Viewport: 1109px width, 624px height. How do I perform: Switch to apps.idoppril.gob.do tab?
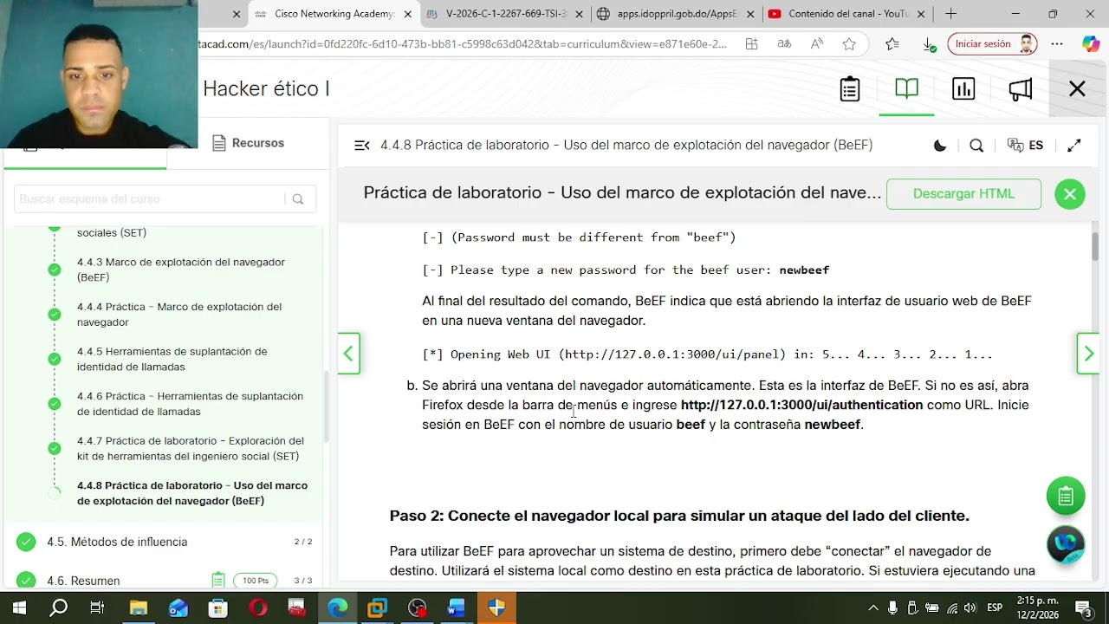[x=676, y=14]
